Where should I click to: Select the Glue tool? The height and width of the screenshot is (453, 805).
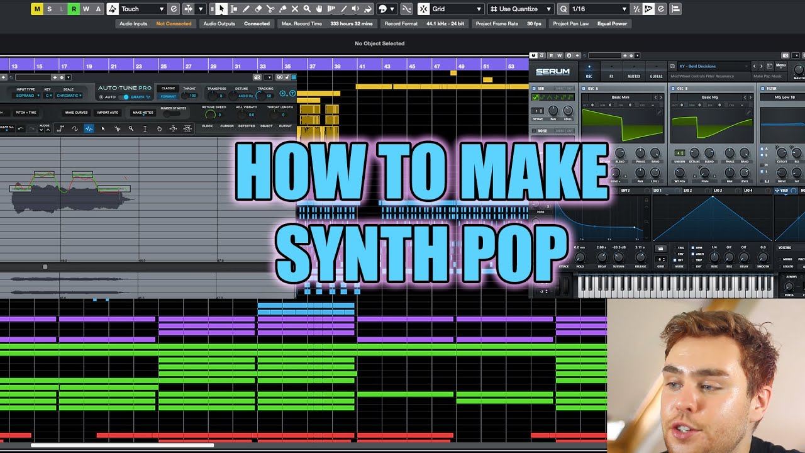[282, 9]
